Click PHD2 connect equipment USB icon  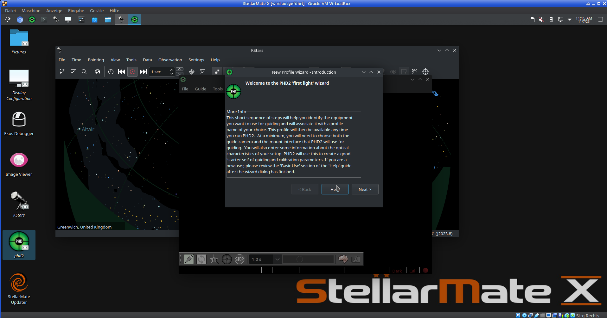189,259
